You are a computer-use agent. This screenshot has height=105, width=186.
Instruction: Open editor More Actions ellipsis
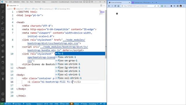[x=104, y=6]
